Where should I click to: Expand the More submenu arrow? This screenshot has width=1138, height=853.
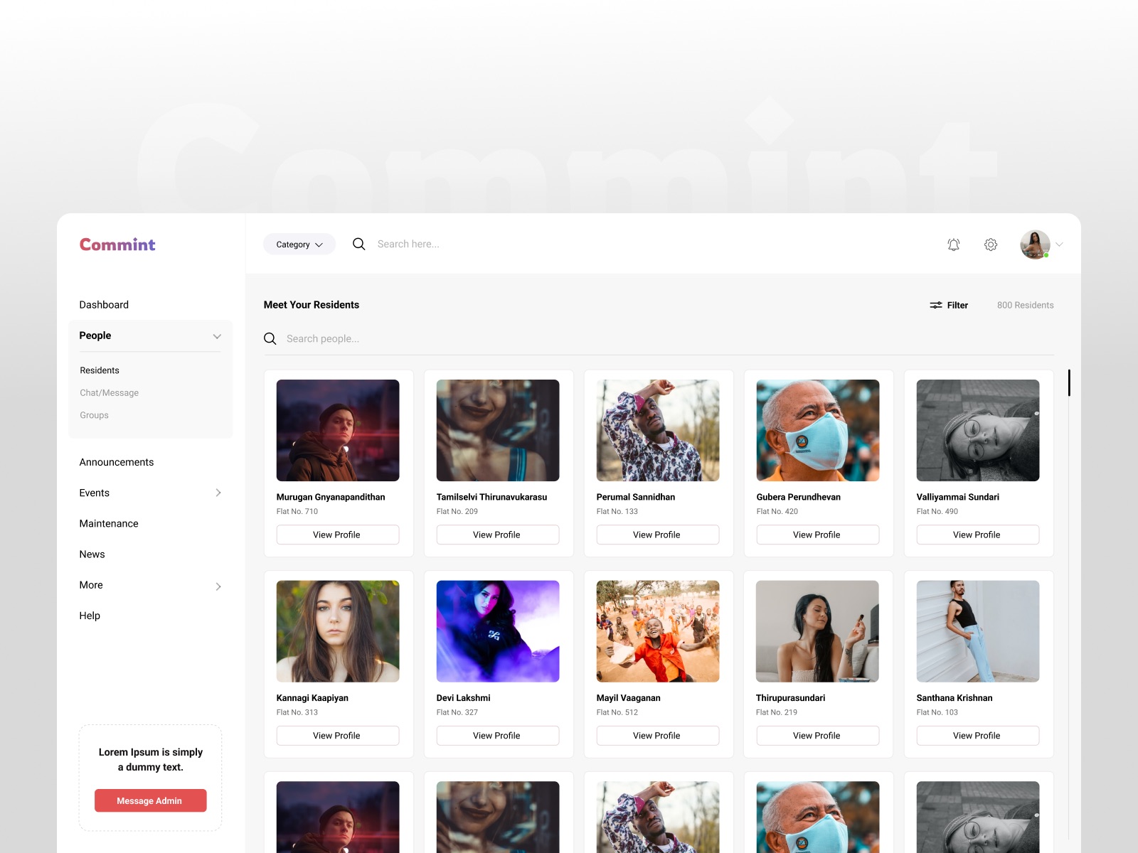coord(218,586)
